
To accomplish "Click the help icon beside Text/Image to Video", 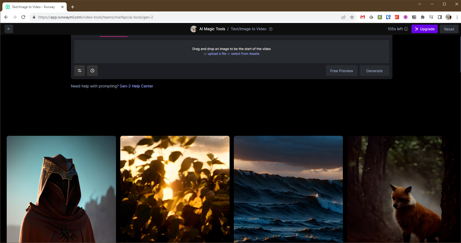I will click(271, 29).
